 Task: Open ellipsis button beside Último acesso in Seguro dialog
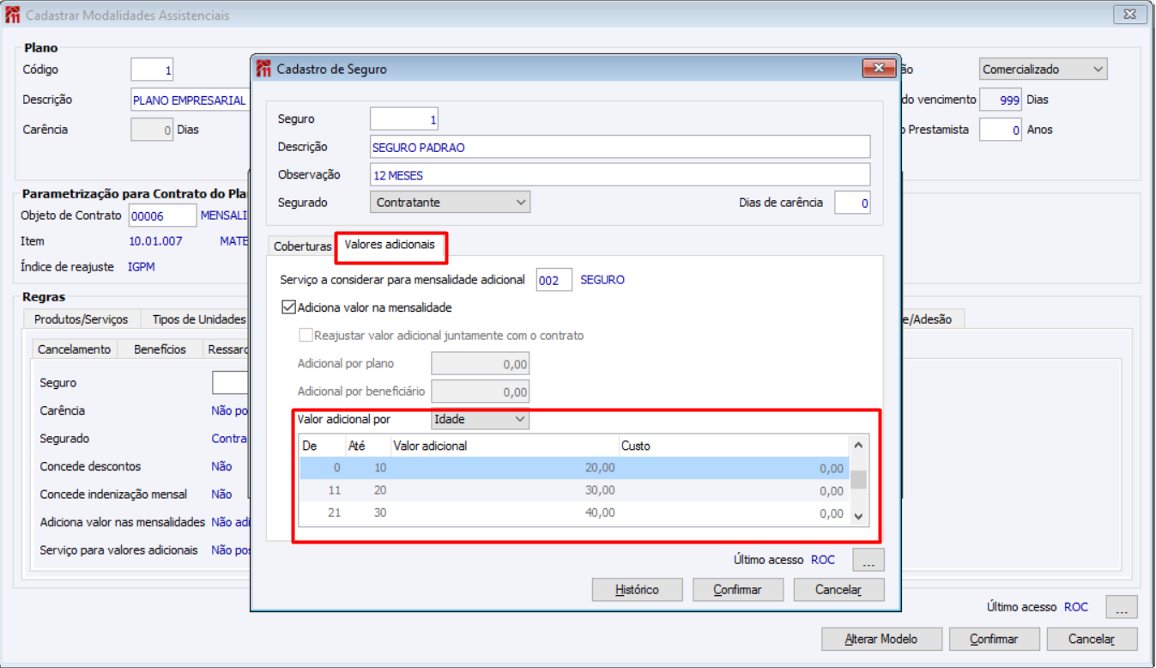click(869, 560)
